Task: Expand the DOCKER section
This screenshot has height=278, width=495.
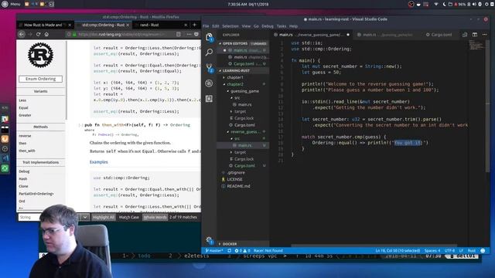Action: [x=230, y=244]
